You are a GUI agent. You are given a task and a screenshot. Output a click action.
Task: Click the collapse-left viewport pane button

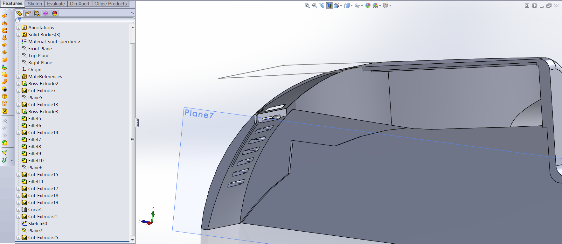527,6
